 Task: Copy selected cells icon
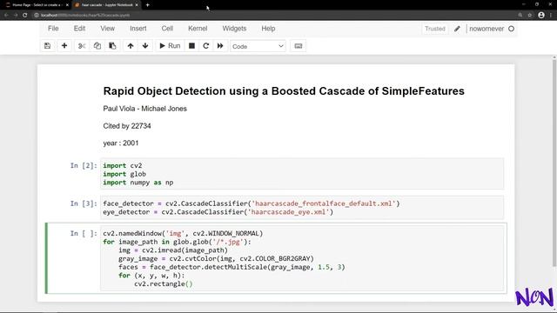97,46
